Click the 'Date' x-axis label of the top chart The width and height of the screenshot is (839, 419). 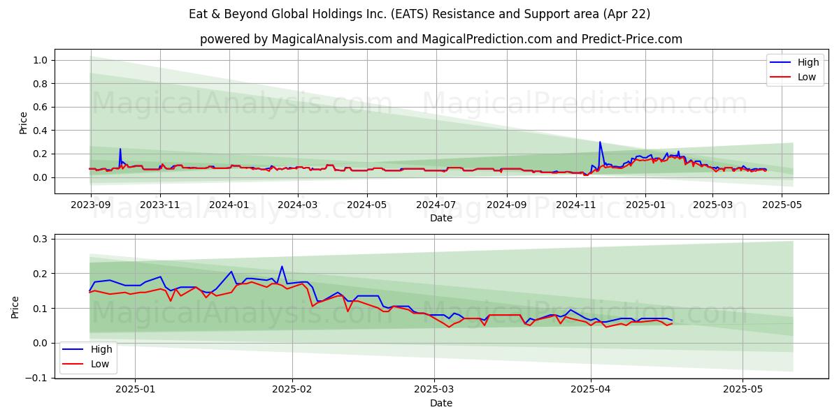441,218
